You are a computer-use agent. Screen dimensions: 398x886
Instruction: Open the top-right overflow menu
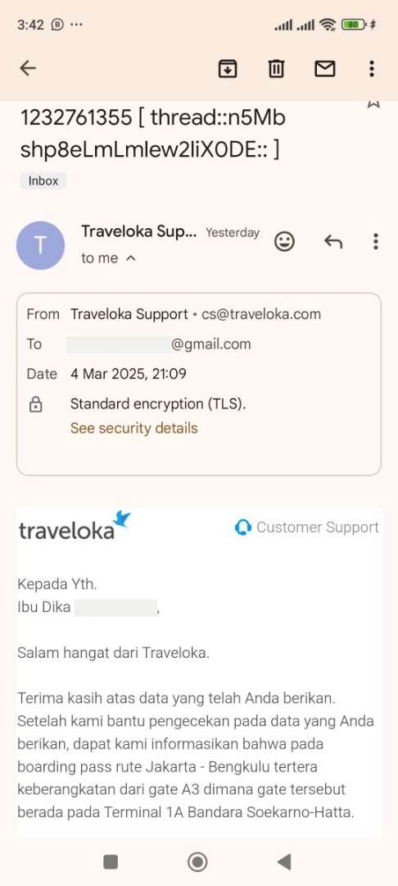tap(372, 69)
